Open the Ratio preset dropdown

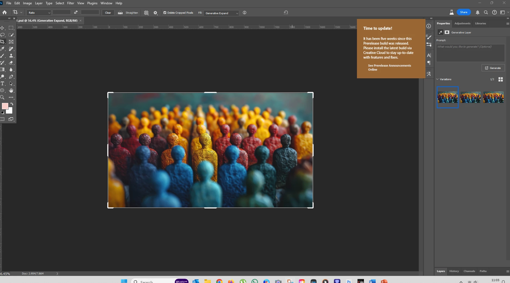(x=39, y=13)
